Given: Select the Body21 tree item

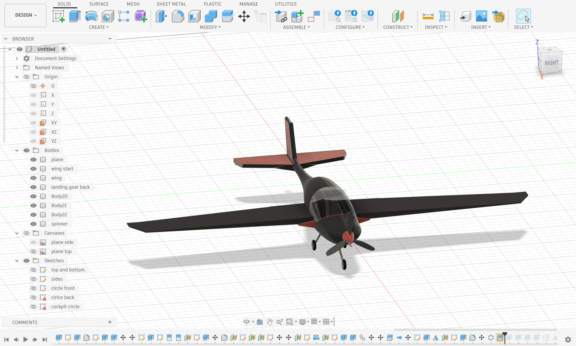Looking at the screenshot, I should [59, 206].
